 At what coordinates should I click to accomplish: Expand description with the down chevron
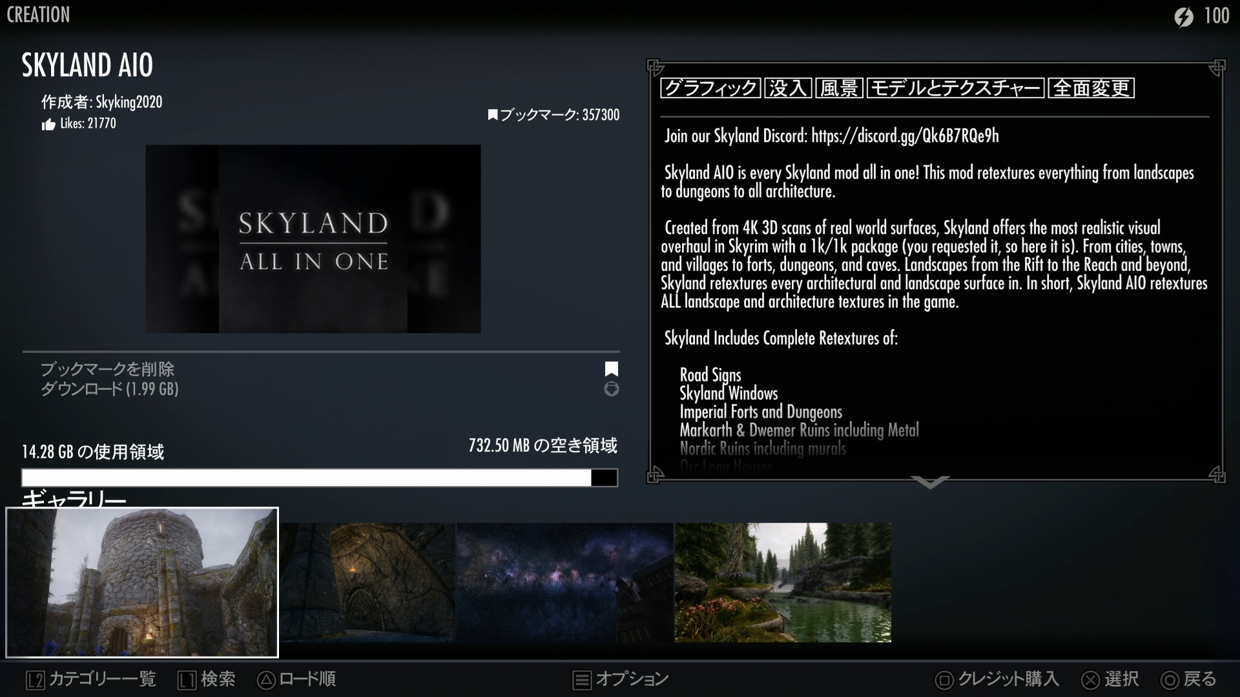click(930, 483)
